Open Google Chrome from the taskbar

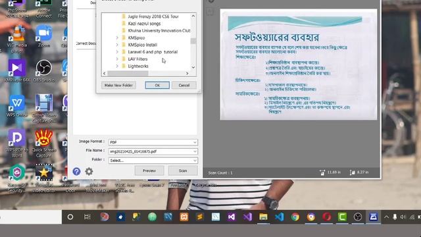click(x=295, y=217)
